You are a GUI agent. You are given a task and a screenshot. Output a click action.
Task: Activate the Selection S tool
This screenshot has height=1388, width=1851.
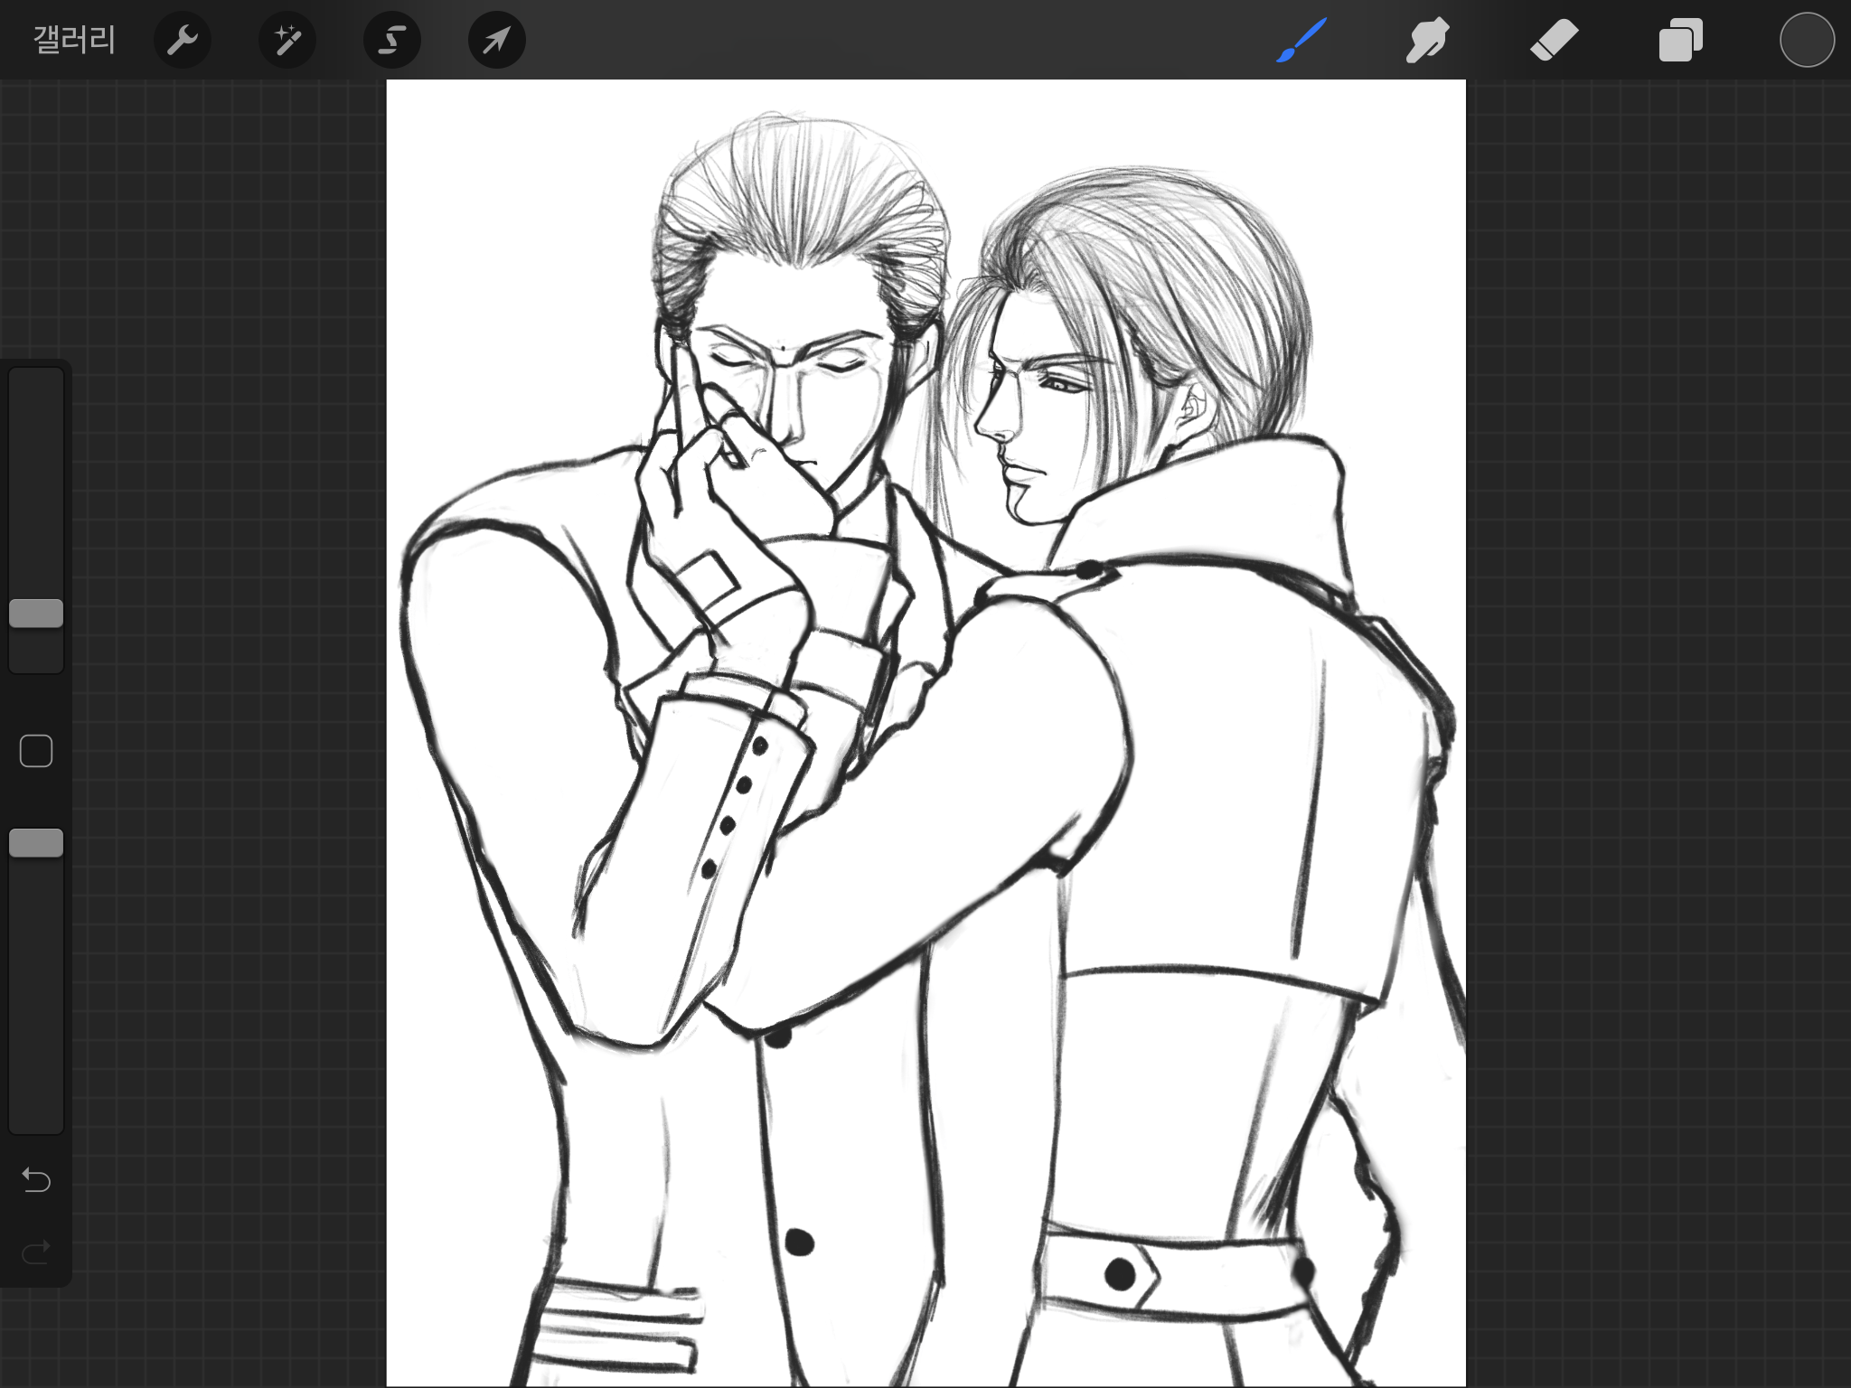392,40
